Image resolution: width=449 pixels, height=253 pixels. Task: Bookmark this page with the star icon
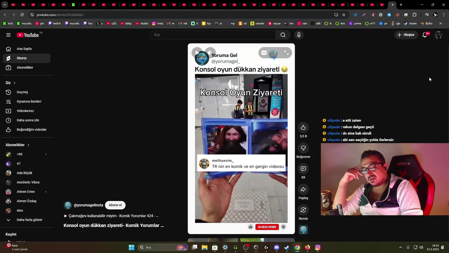pyautogui.click(x=344, y=15)
